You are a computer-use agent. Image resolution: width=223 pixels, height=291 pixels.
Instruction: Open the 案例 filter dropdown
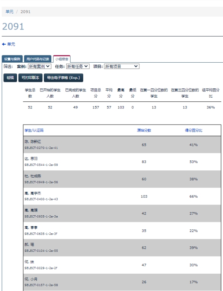coord(39,66)
